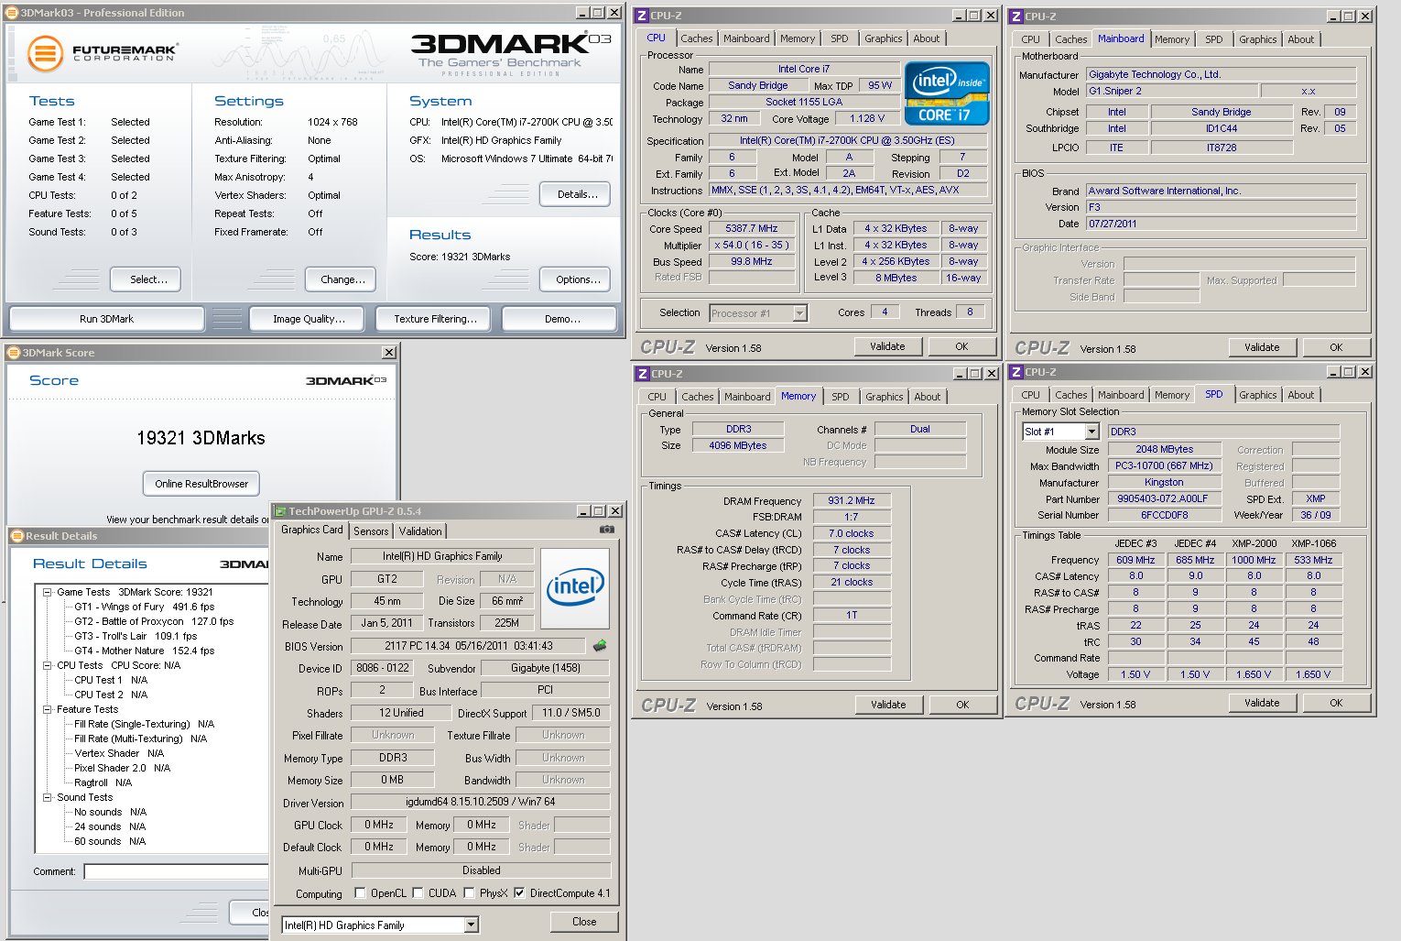Click the Kingston manufacturer value in SPD
Viewport: 1401px width, 941px height.
coord(1164,482)
